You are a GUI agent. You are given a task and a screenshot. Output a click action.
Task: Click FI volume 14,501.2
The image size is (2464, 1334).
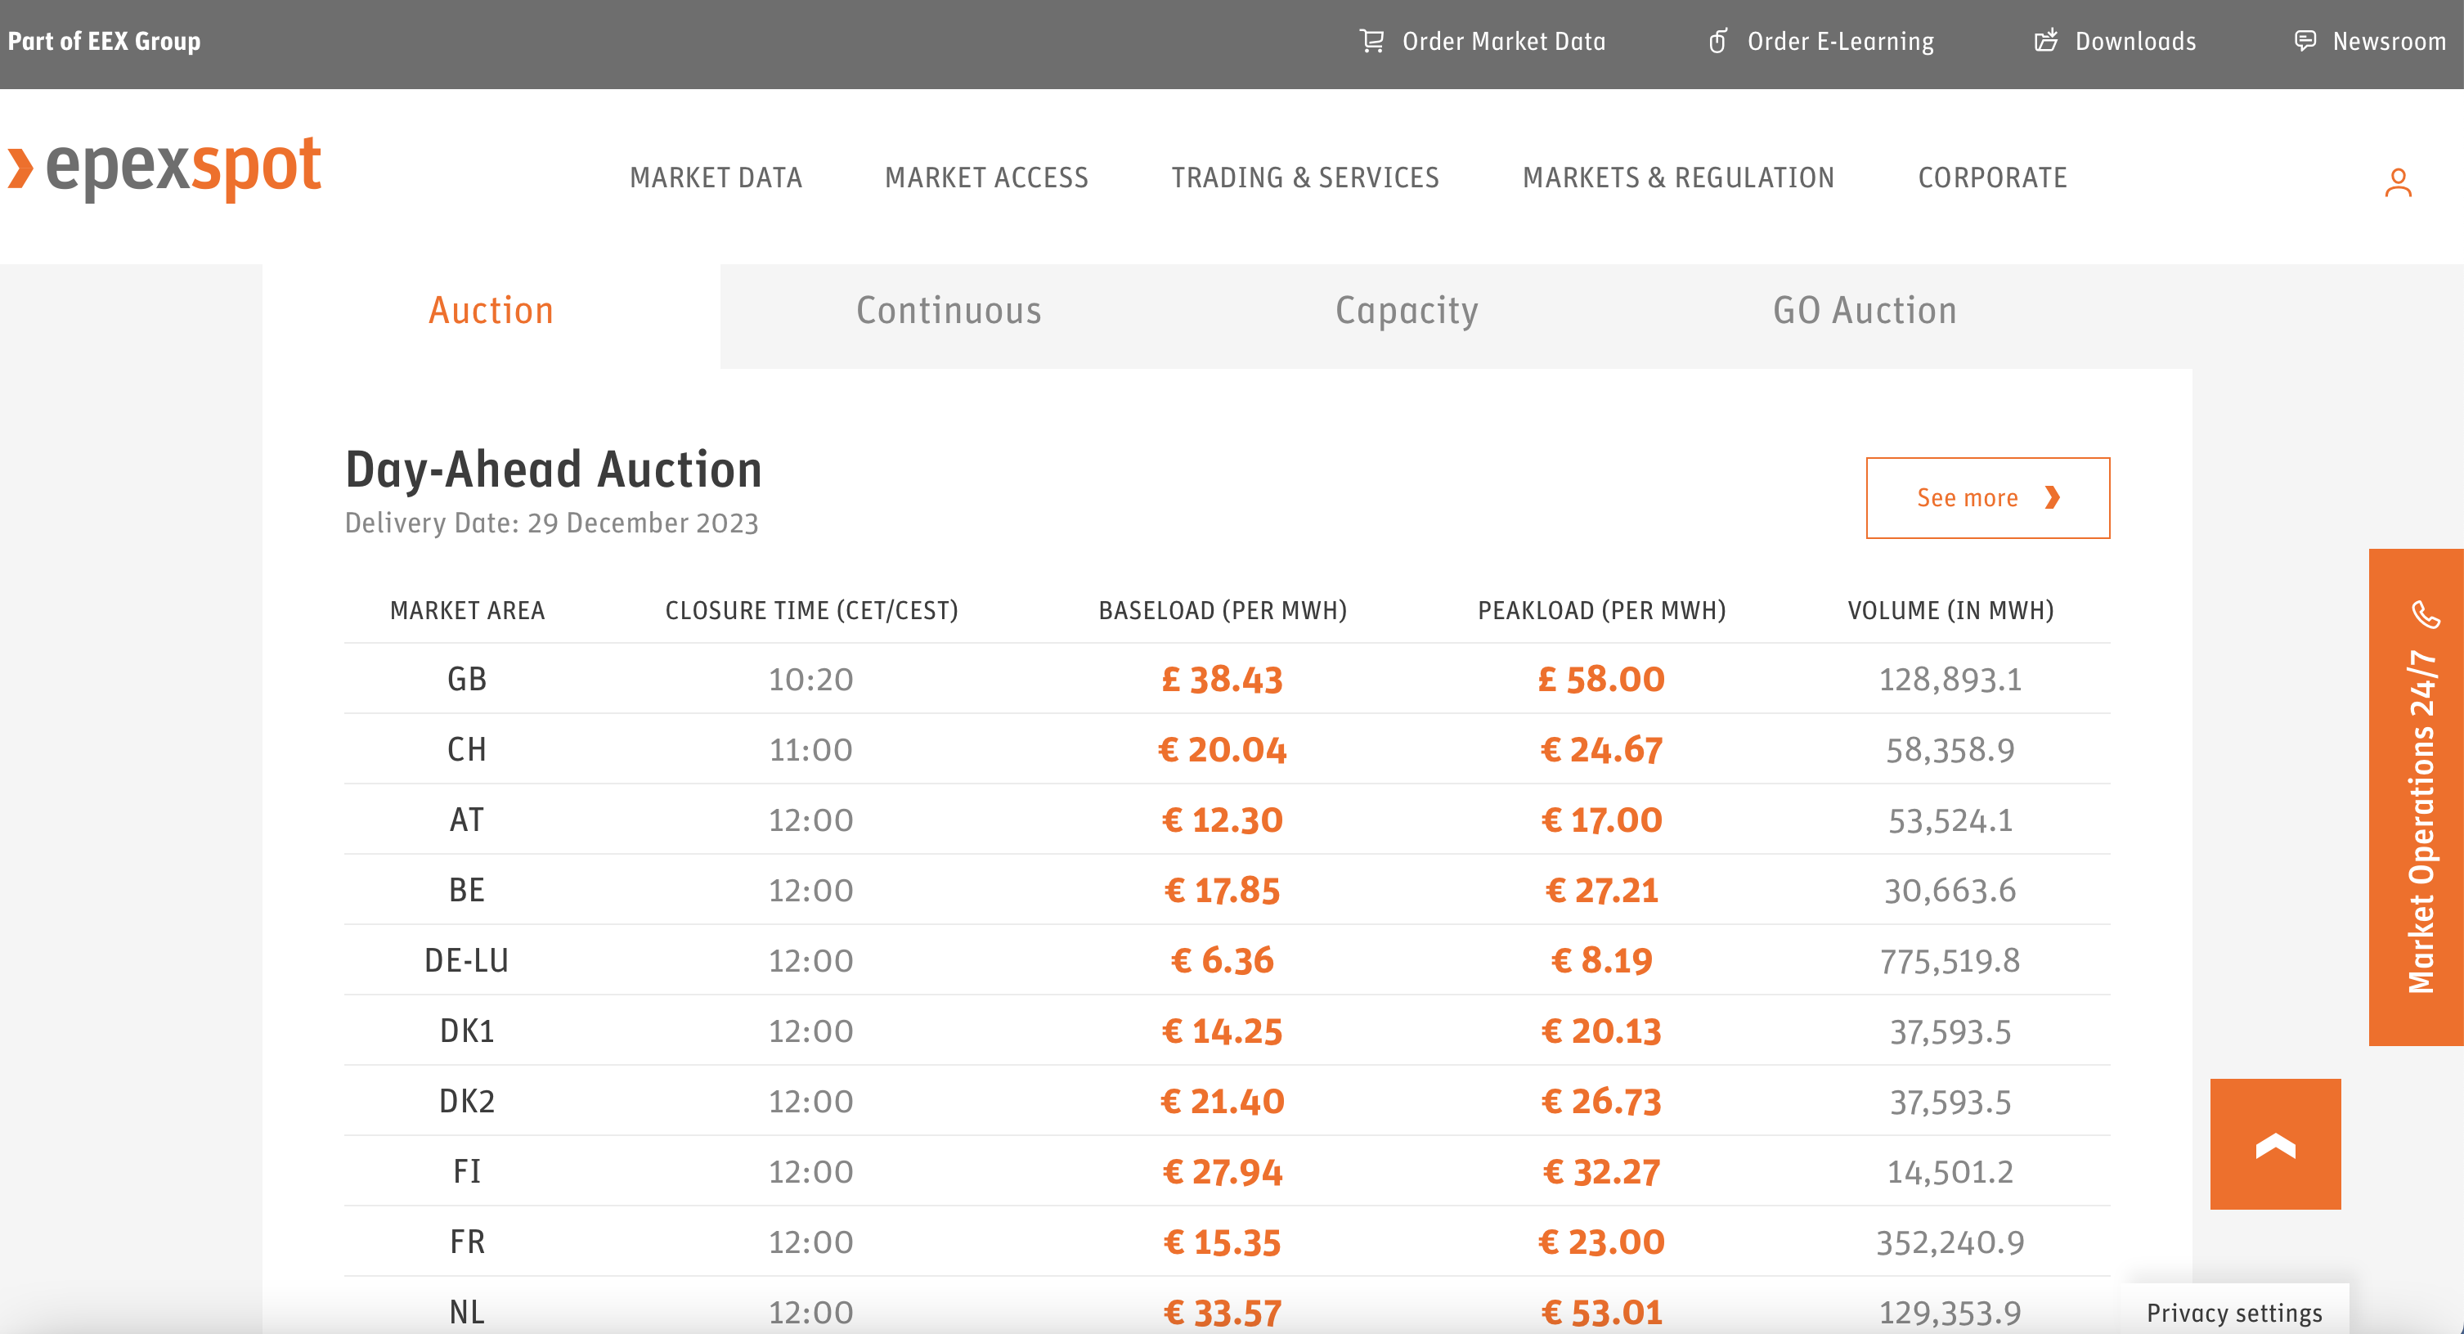click(1950, 1172)
